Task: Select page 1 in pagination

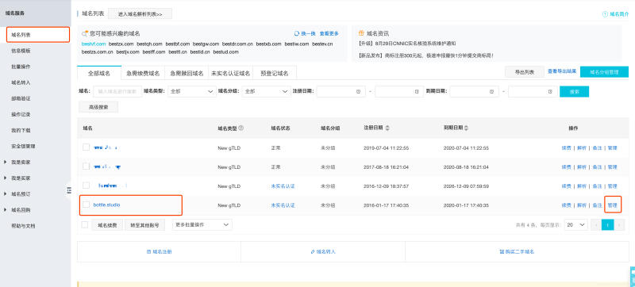Action: [x=607, y=224]
